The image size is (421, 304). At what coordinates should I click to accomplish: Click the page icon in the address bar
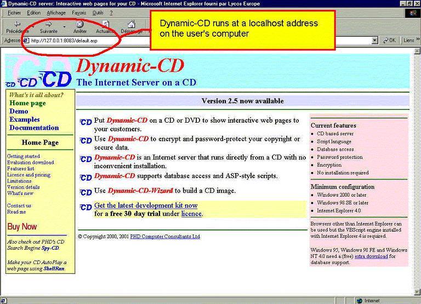coord(26,41)
